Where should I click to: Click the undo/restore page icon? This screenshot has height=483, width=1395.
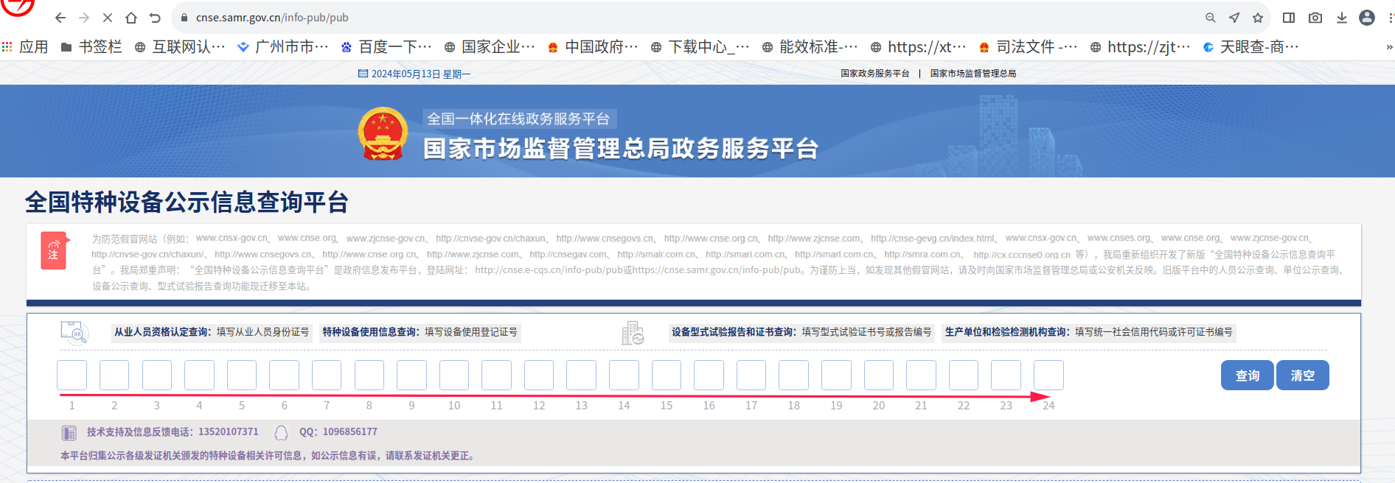pos(155,18)
